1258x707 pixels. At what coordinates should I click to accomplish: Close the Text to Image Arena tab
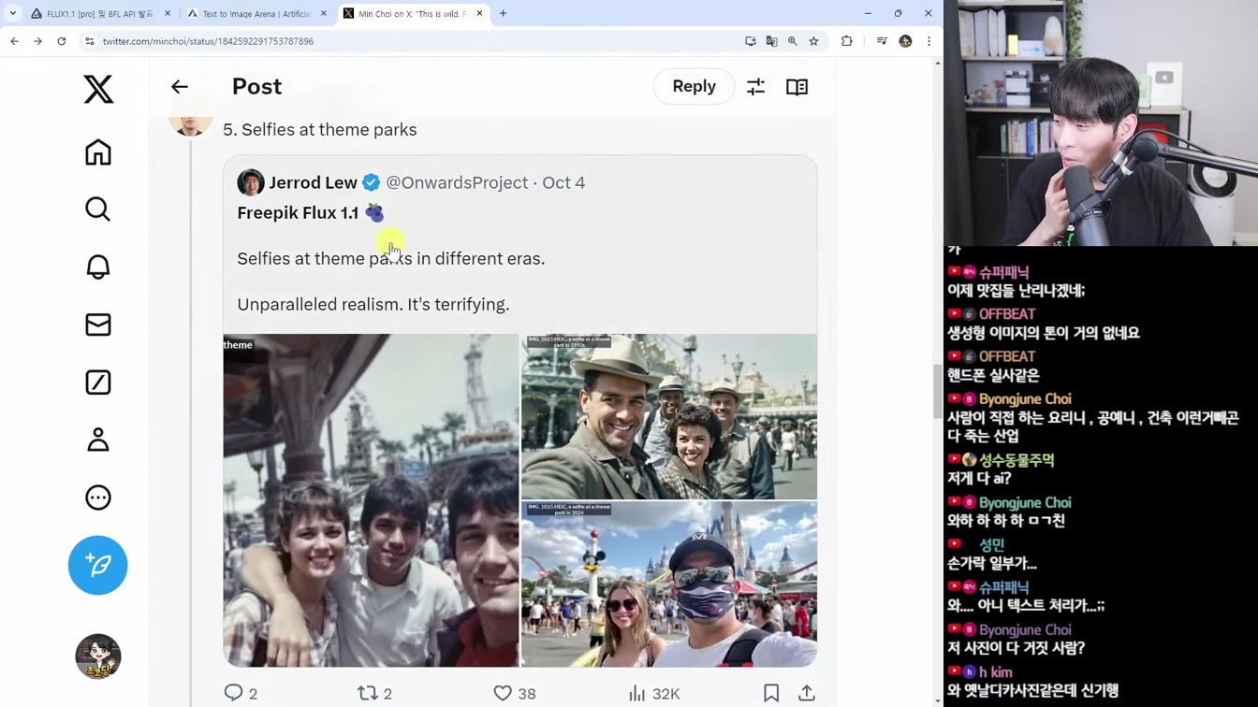click(324, 14)
